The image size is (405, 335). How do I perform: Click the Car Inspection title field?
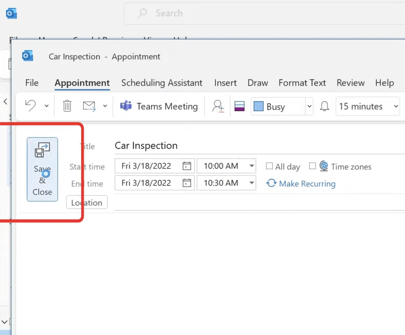tap(260, 146)
